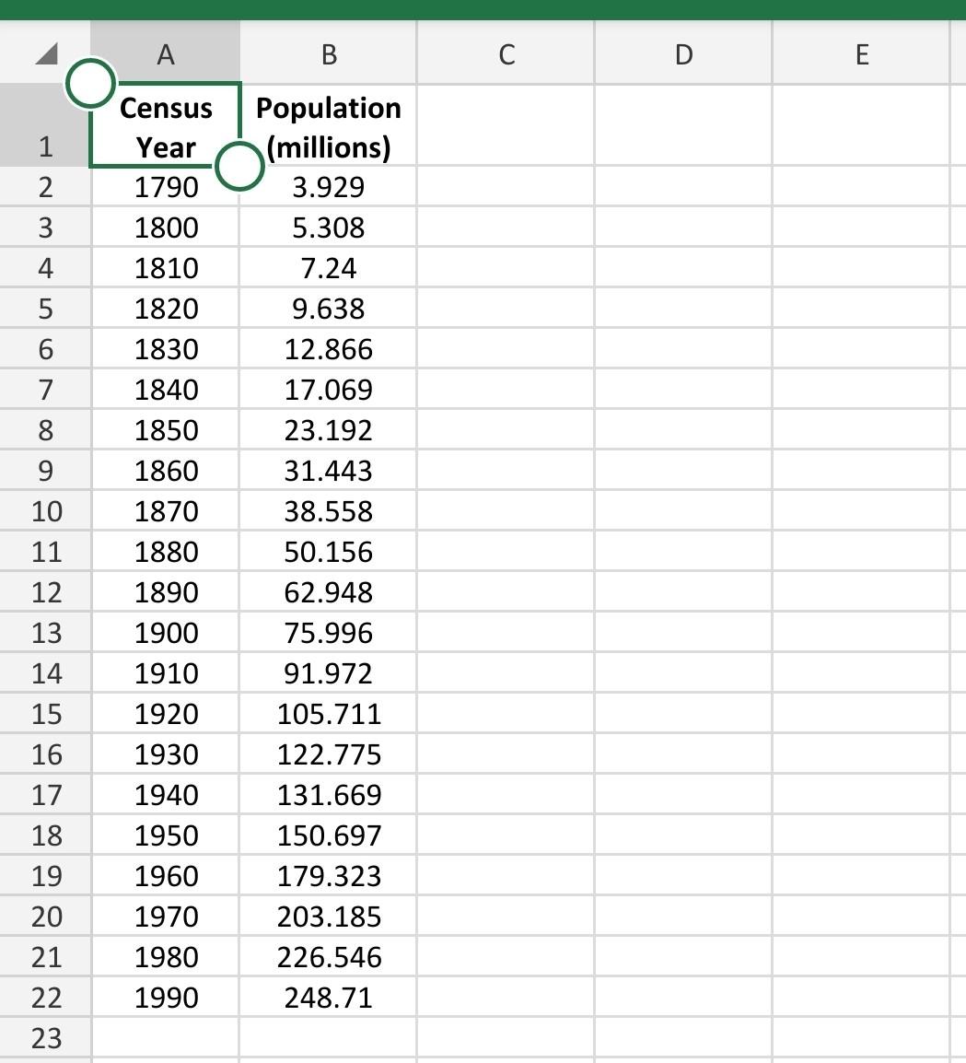Viewport: 966px width, 1063px height.
Task: Click cell containing 1960
Action: (x=166, y=875)
